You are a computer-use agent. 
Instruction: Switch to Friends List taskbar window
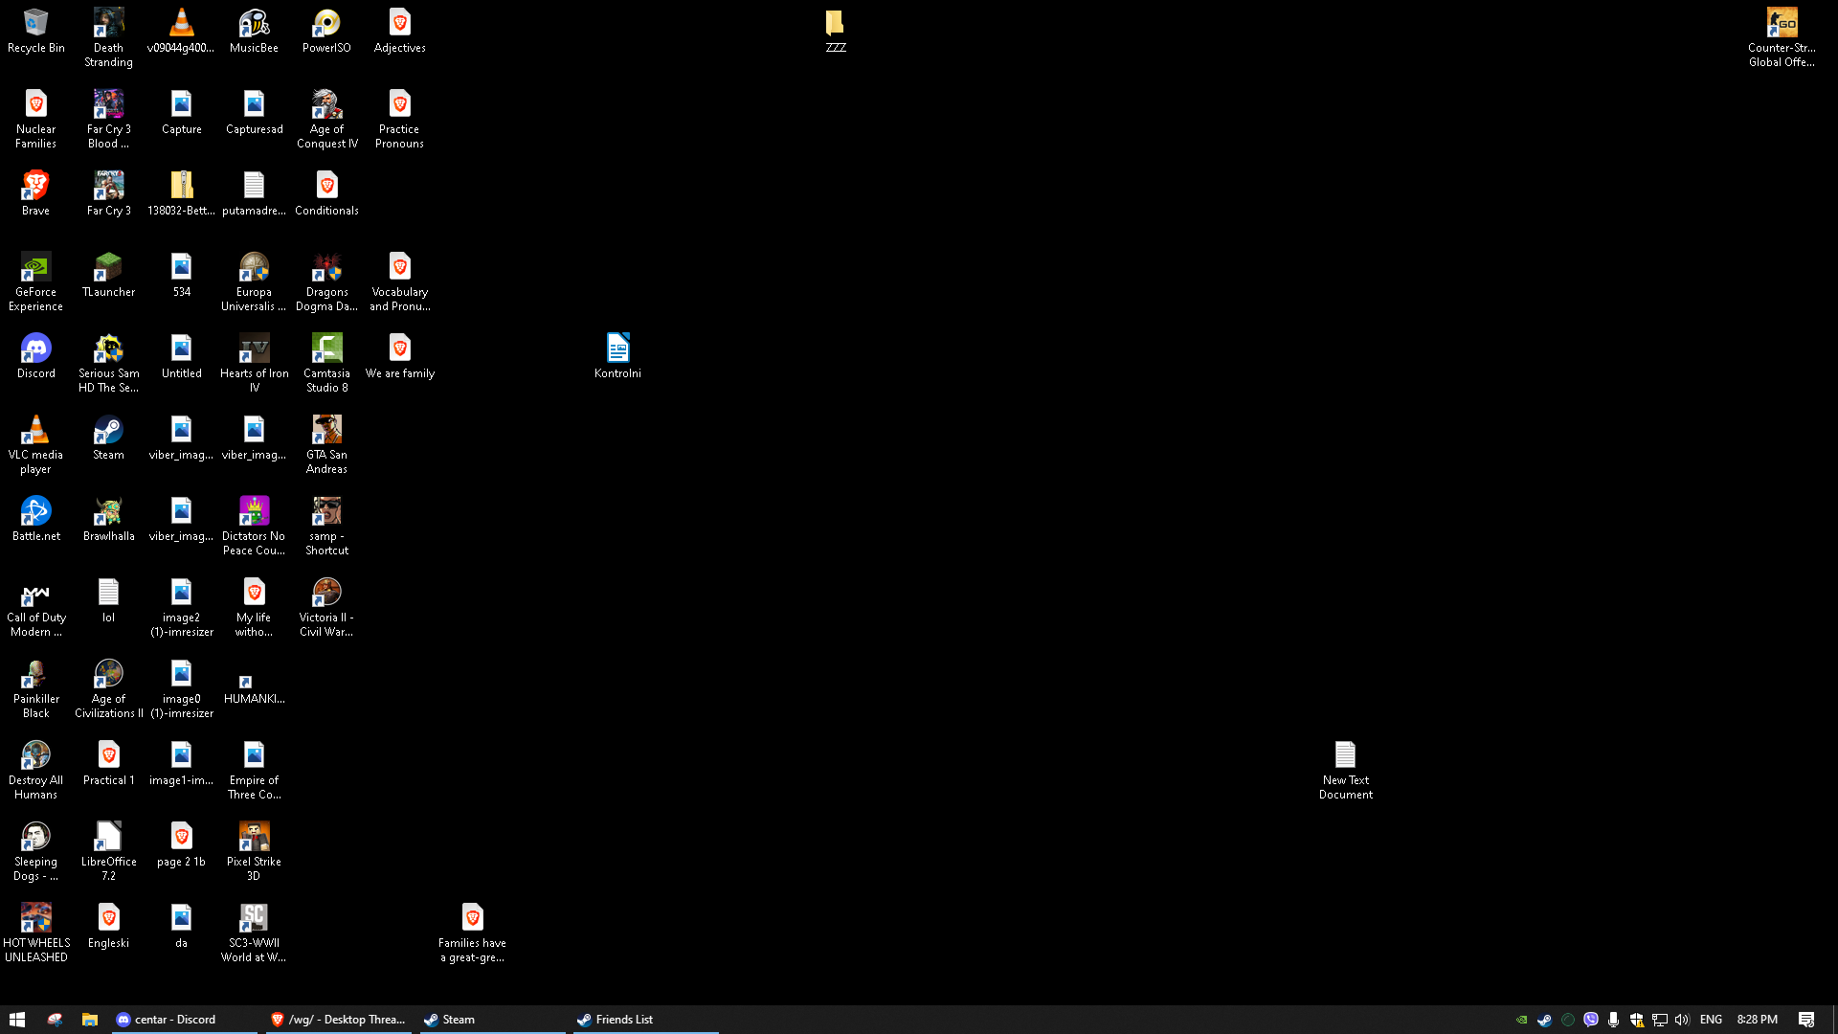(645, 1020)
